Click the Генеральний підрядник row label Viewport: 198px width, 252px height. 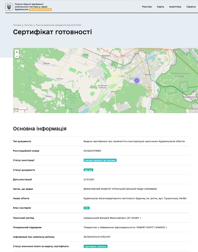(x=27, y=228)
